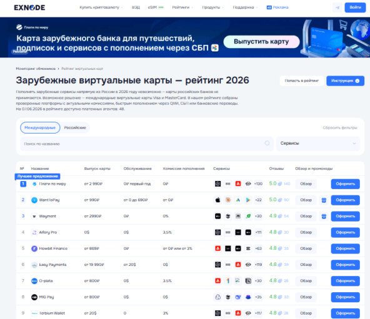Focus the Поиск по названию search field
Image resolution: width=370 pixels, height=319 pixels.
pos(147,144)
